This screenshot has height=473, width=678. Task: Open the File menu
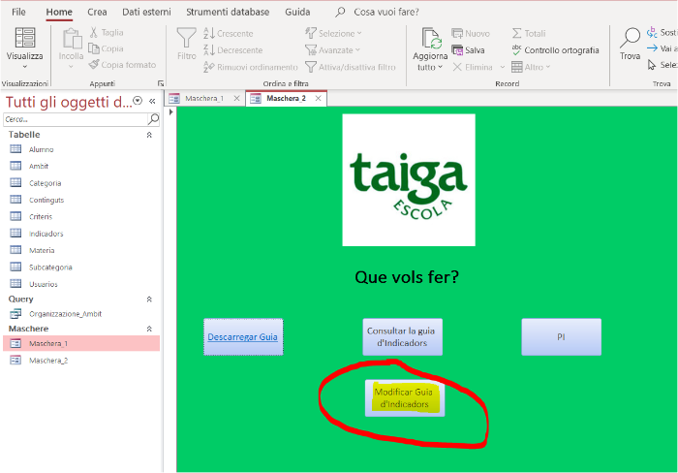18,12
